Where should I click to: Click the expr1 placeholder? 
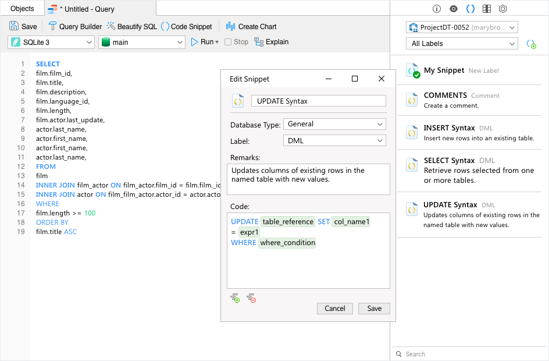(x=249, y=232)
